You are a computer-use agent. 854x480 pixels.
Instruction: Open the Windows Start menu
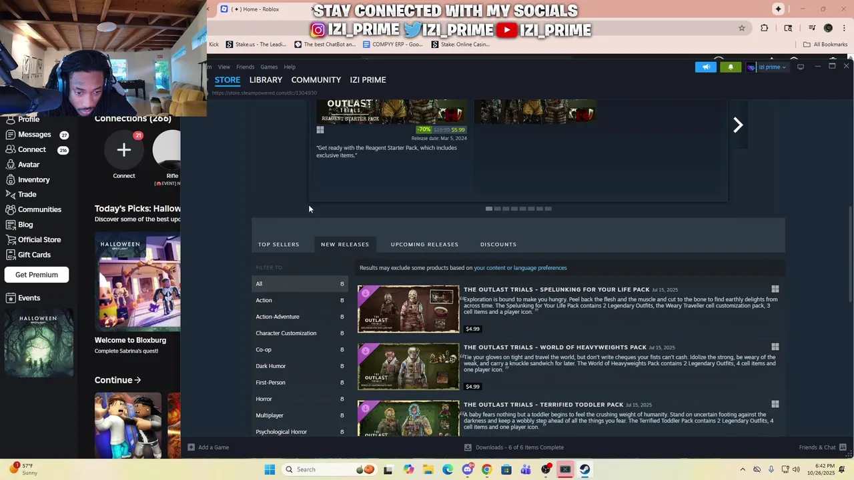[x=270, y=469]
